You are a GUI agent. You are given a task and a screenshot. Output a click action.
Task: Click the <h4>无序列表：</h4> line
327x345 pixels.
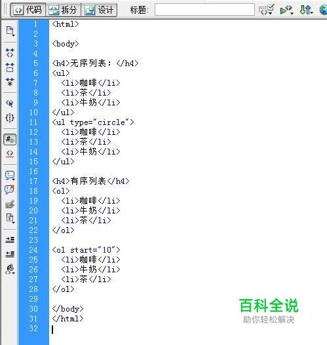(95, 64)
